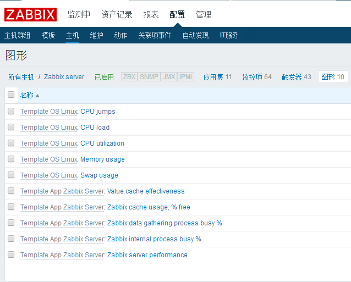The height and width of the screenshot is (282, 351).
Task: Open Template App Zabbix Server link in data gathering row
Action: (x=62, y=223)
